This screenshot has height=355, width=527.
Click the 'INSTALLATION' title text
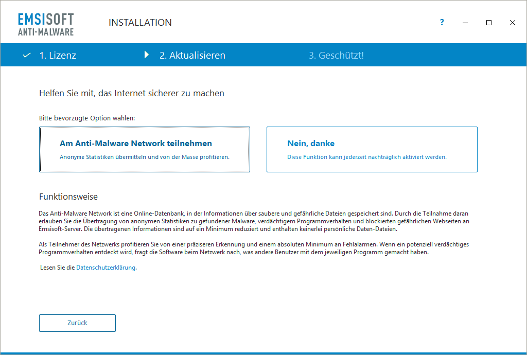click(x=140, y=23)
